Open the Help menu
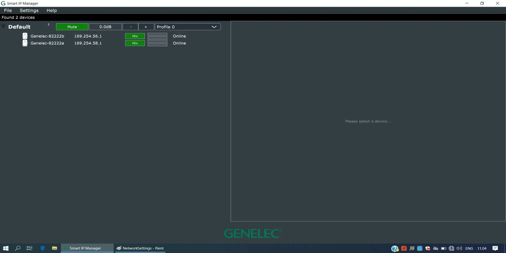 point(51,10)
